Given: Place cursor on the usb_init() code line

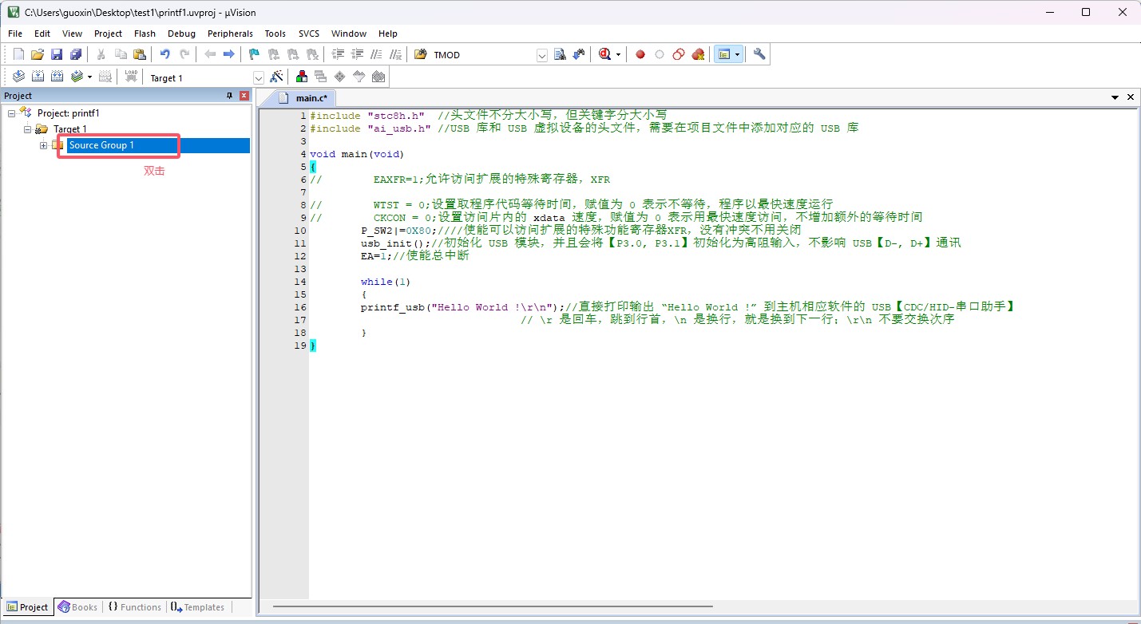Looking at the screenshot, I should 660,243.
